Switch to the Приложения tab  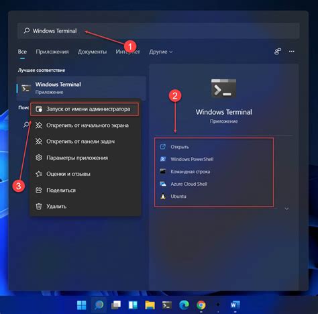click(52, 52)
